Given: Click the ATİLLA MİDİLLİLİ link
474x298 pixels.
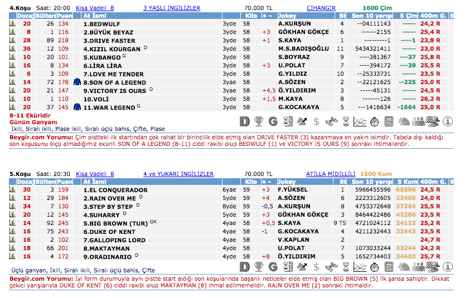Looking at the screenshot, I should tap(330, 174).
